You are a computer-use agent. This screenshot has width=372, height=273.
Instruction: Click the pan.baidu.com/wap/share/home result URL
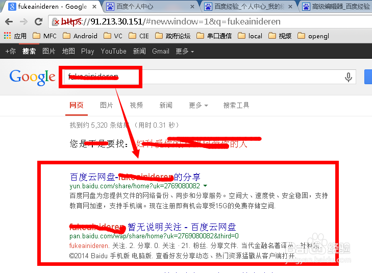[154, 236]
